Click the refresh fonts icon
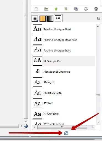Image resolution: width=102 pixels, height=141 pixels. coord(66,133)
